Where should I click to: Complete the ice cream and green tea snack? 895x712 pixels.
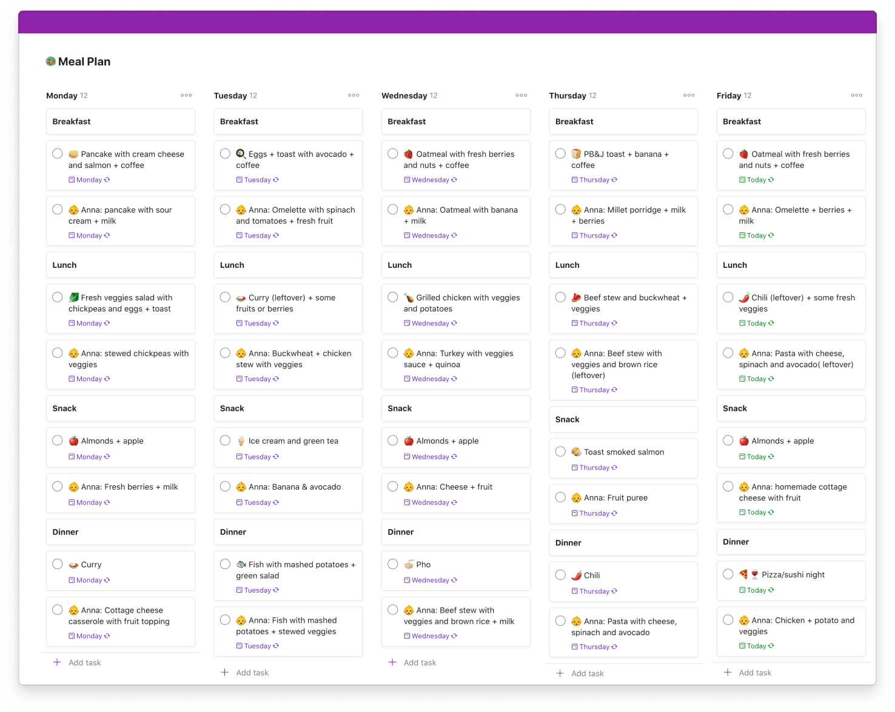(225, 441)
